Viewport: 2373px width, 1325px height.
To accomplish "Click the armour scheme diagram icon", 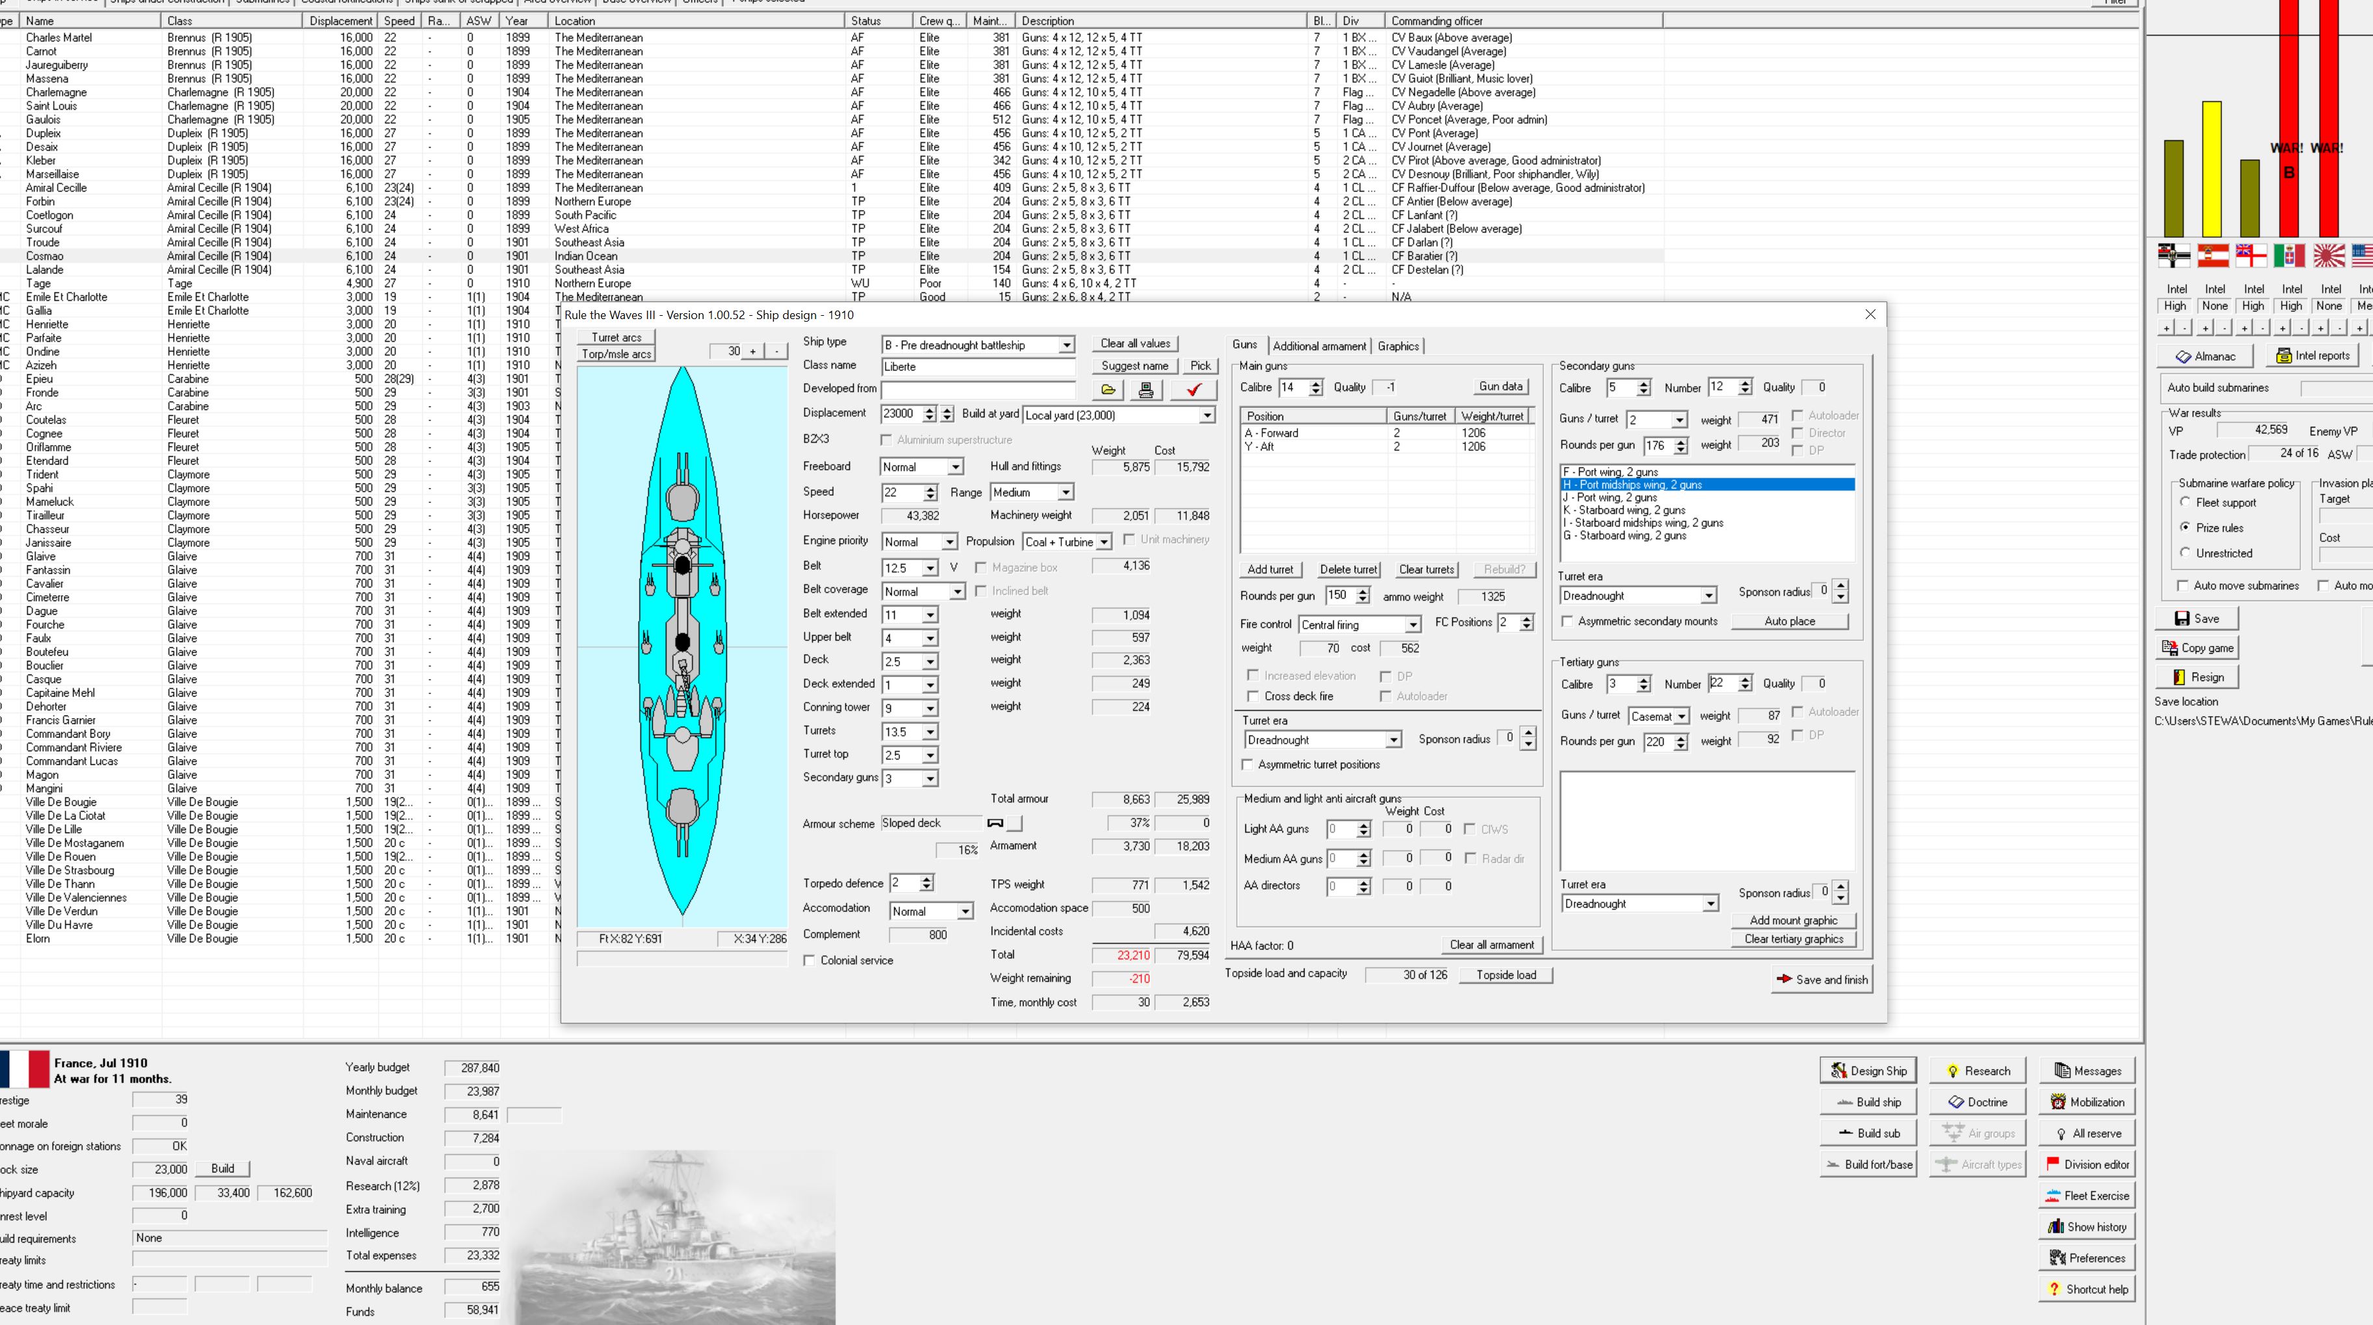I will (996, 823).
